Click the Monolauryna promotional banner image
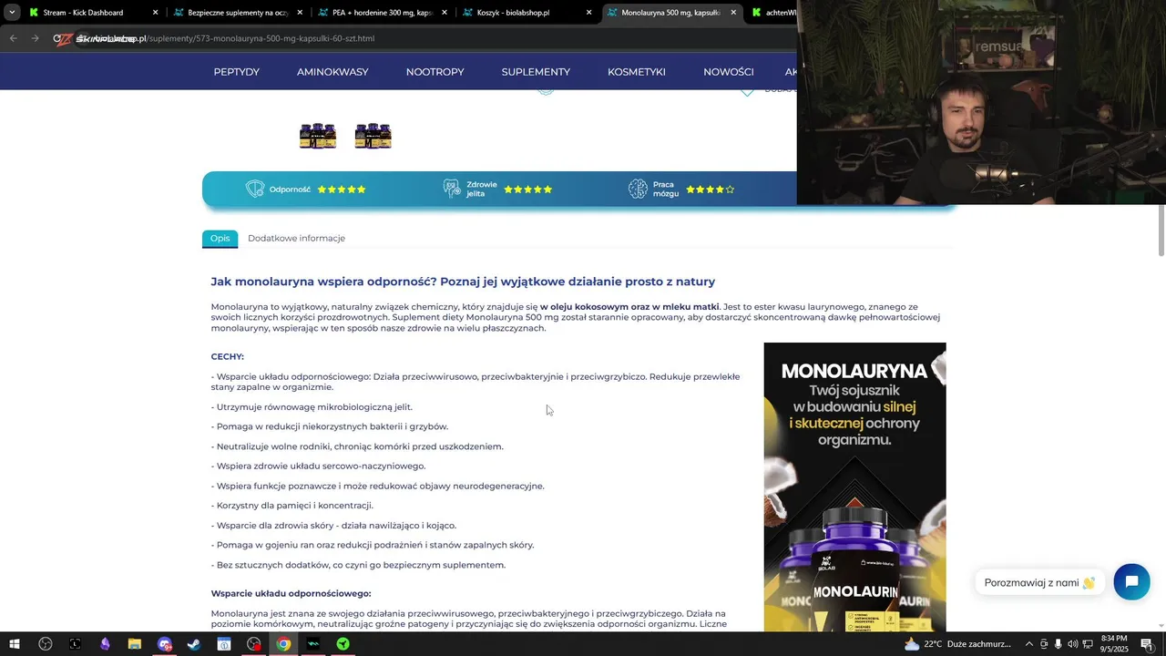The image size is (1166, 656). click(x=854, y=487)
